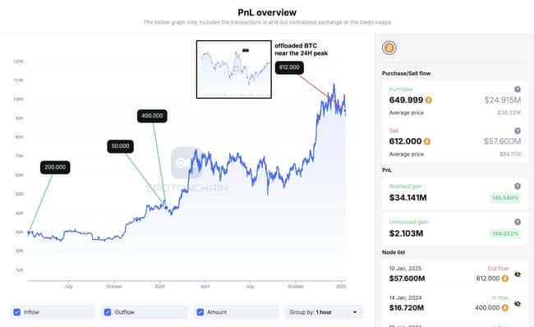This screenshot has height=327, width=534.
Task: Open the inset 24H price chart thumbnail
Action: coord(234,70)
